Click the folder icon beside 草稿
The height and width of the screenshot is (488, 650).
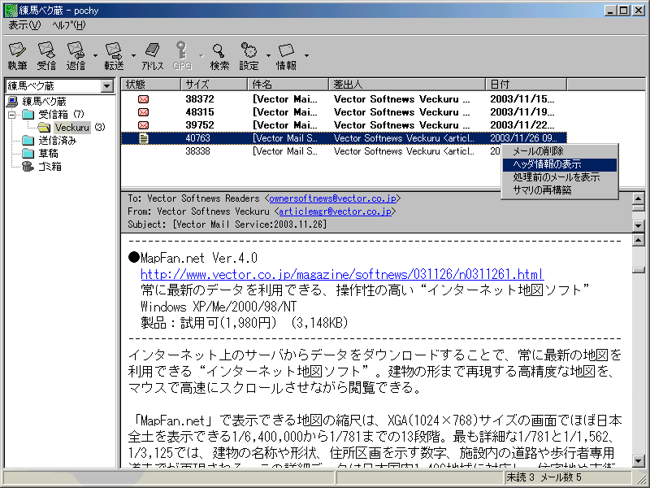[28, 153]
